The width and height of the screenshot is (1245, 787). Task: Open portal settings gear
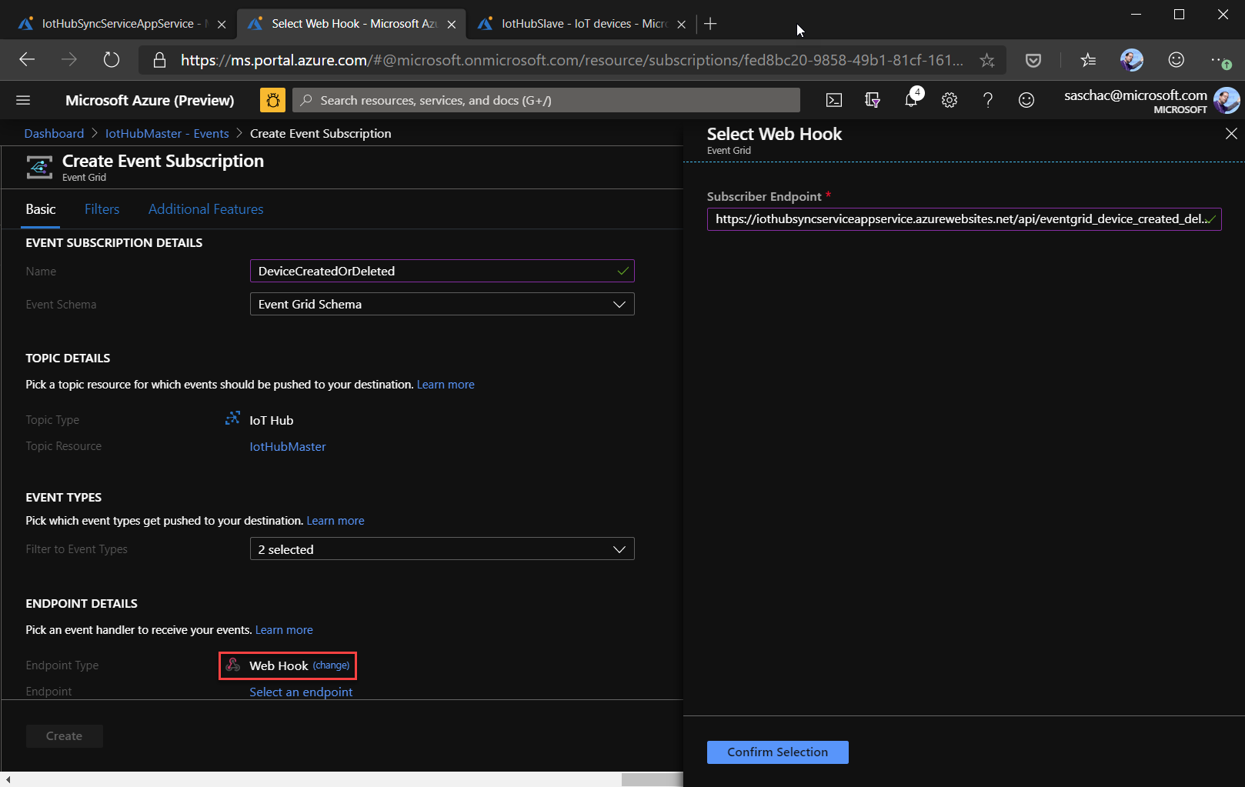950,100
